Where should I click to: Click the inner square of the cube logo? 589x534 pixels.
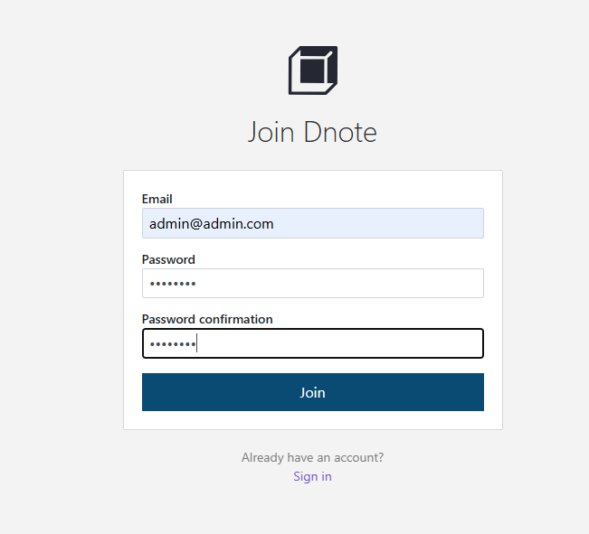(x=312, y=70)
